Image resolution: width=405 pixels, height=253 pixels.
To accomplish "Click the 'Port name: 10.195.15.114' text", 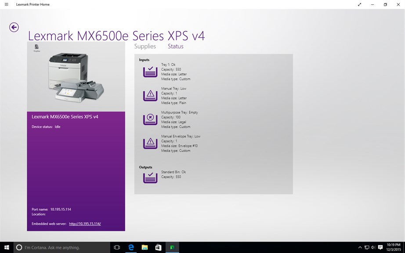I will point(51,210).
